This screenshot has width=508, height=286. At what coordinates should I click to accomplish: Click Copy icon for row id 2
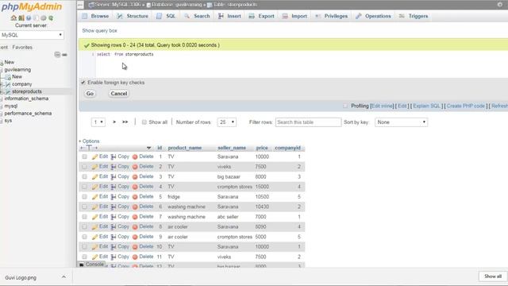point(114,167)
